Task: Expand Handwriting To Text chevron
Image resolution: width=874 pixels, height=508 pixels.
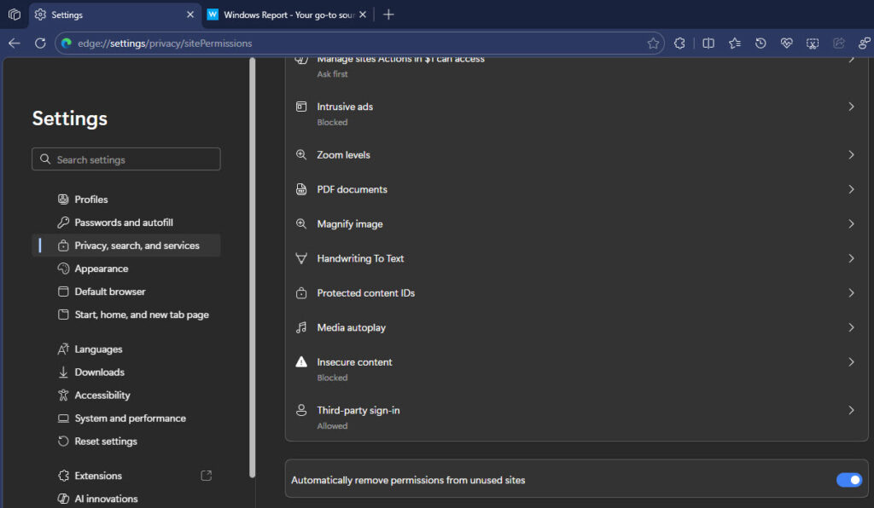Action: tap(851, 258)
